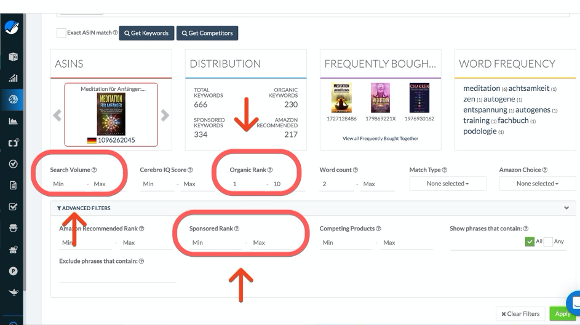The width and height of the screenshot is (580, 325).
Task: Open help for Exclude phrases that contain
Action: point(141,261)
